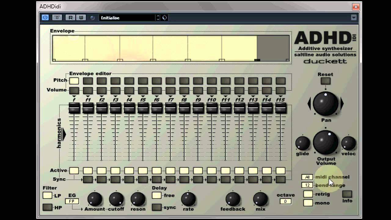Click the right pan arrow

342,104
